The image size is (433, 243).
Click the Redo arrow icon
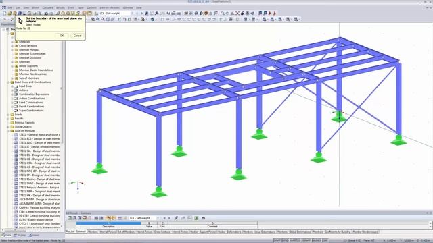[51, 13]
